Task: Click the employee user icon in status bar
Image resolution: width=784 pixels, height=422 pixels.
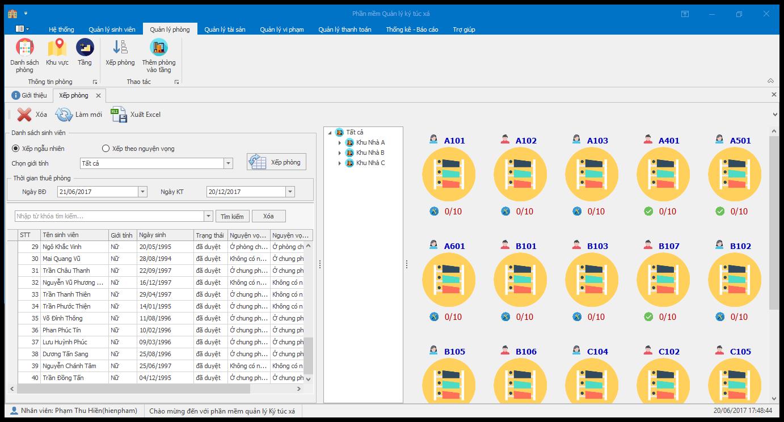Action: pyautogui.click(x=14, y=411)
